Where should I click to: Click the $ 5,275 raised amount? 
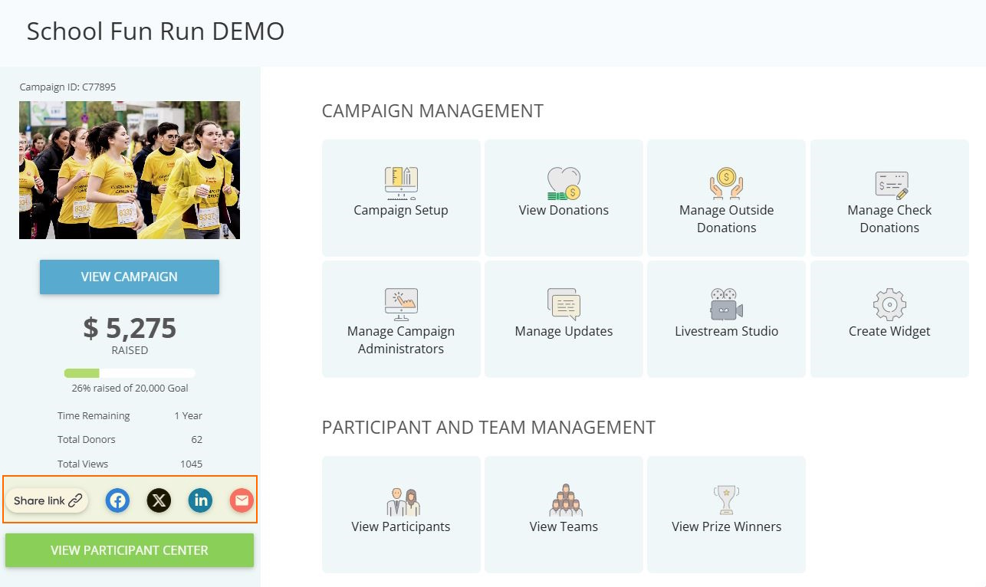click(x=130, y=328)
